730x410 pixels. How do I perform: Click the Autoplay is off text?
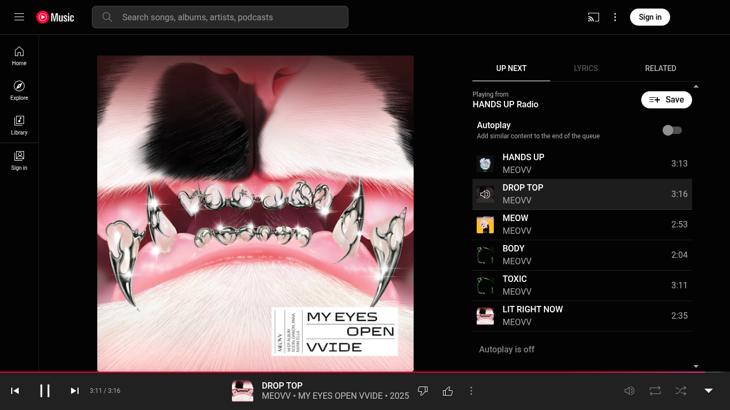pos(507,350)
